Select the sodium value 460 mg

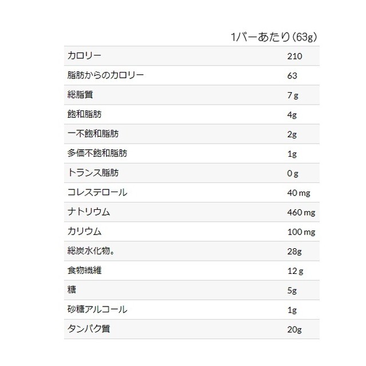[x=301, y=212]
